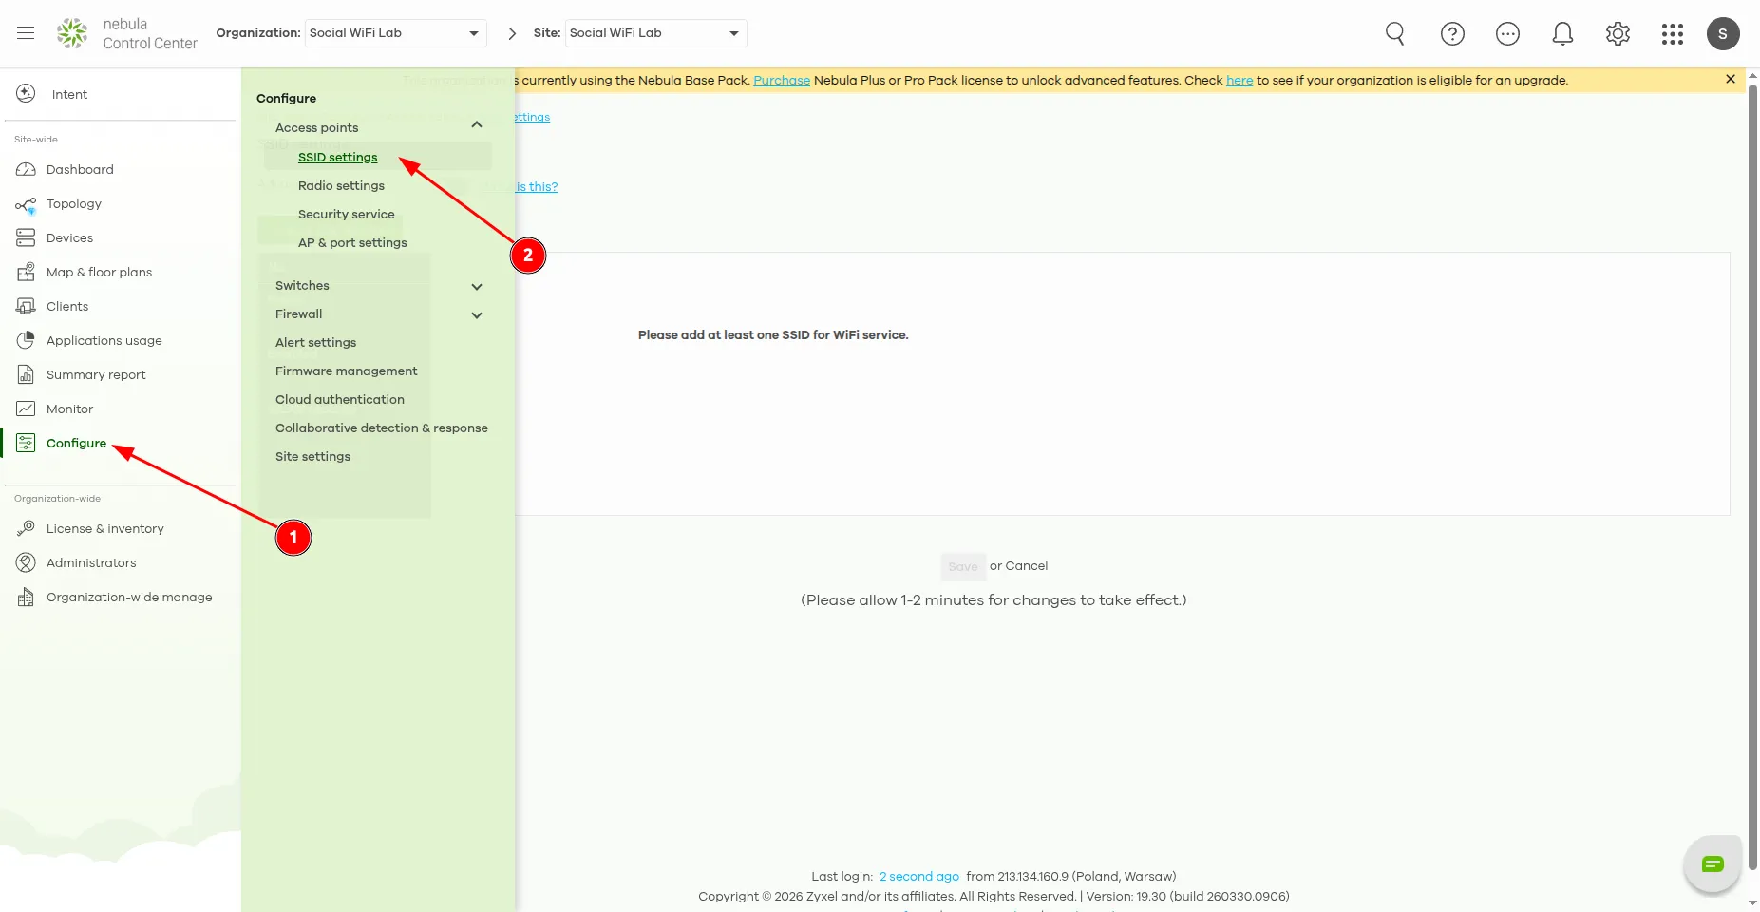Click the Applications usage pie icon
Image resolution: width=1760 pixels, height=912 pixels.
(26, 340)
